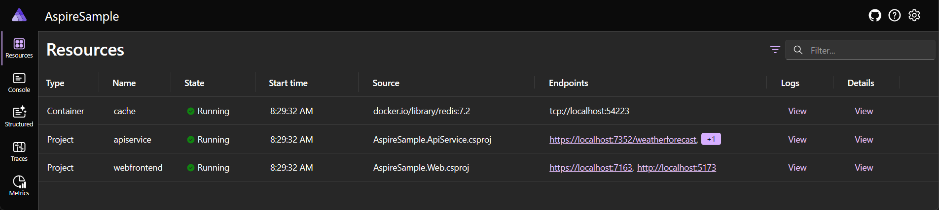
Task: Open the help question mark icon
Action: (x=895, y=16)
